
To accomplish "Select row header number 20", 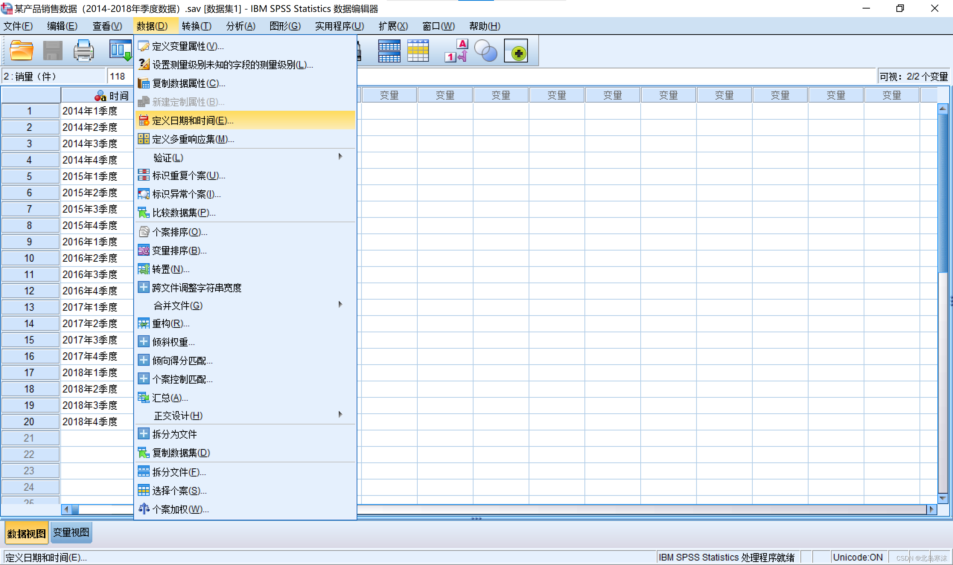I will pos(30,422).
